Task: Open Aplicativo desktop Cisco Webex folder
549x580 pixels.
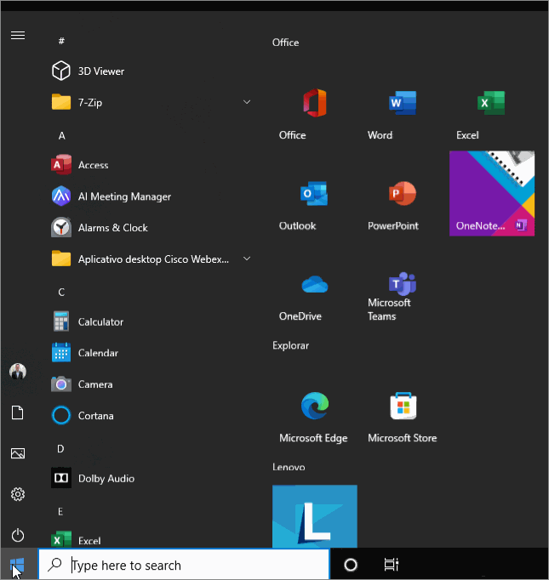Action: click(152, 259)
